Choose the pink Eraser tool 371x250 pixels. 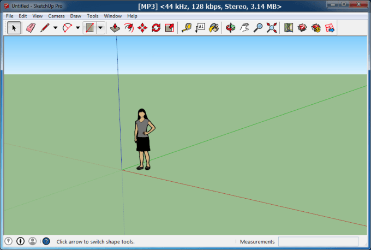coord(31,28)
